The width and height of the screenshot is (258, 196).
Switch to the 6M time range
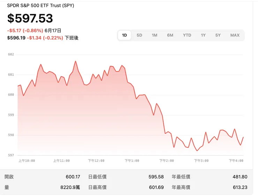pyautogui.click(x=170, y=35)
